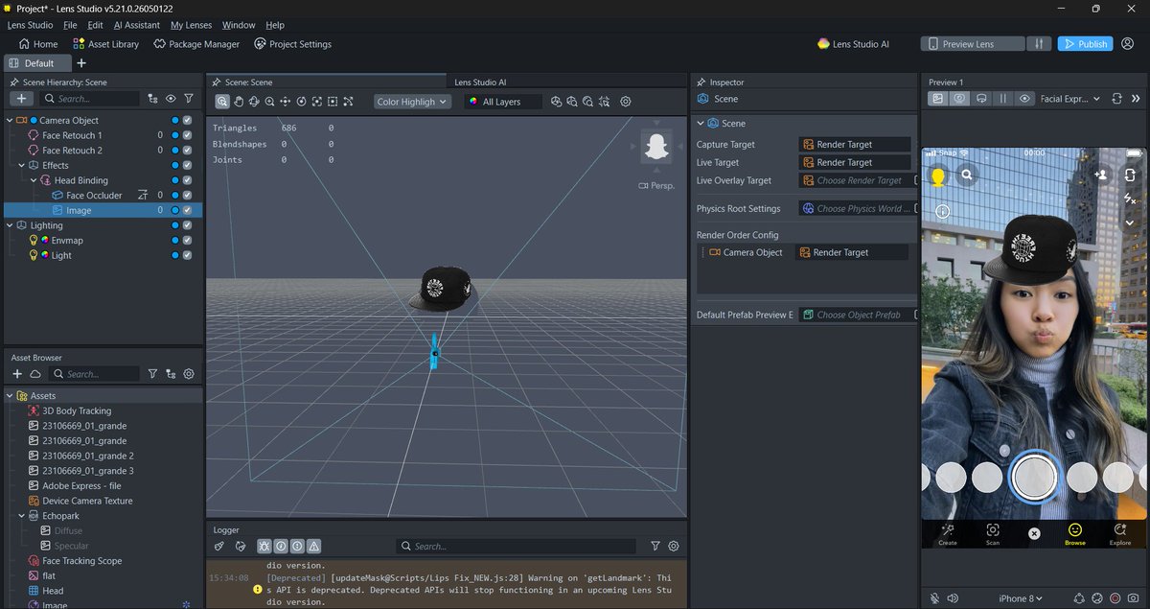This screenshot has height=609, width=1150.
Task: Switch to the Lens Studio AI tab
Action: click(480, 82)
